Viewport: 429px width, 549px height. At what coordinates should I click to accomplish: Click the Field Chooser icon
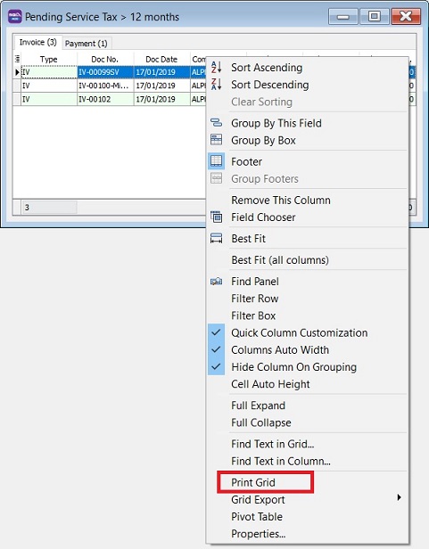tap(216, 217)
